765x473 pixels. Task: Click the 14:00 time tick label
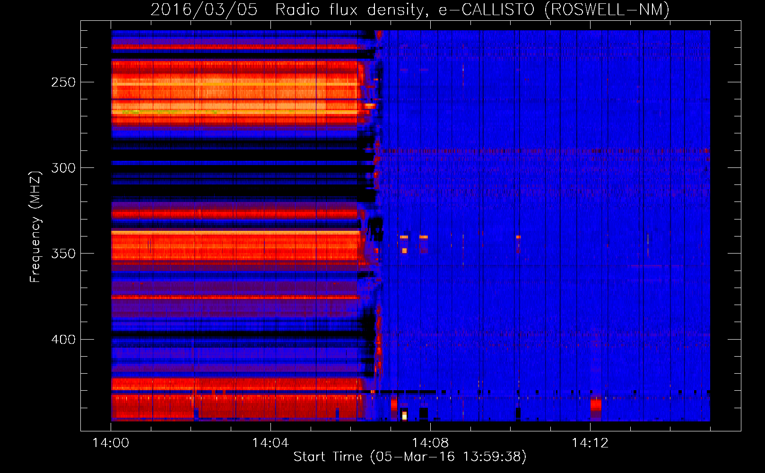(111, 443)
